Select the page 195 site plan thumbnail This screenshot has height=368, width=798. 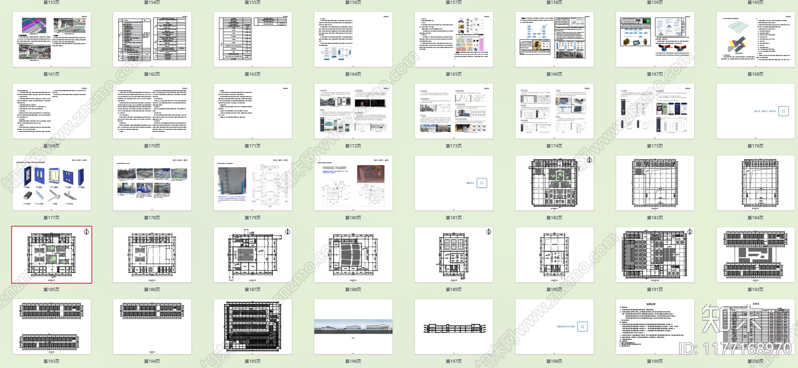253,327
